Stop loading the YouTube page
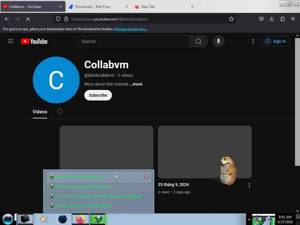 [x=28, y=19]
